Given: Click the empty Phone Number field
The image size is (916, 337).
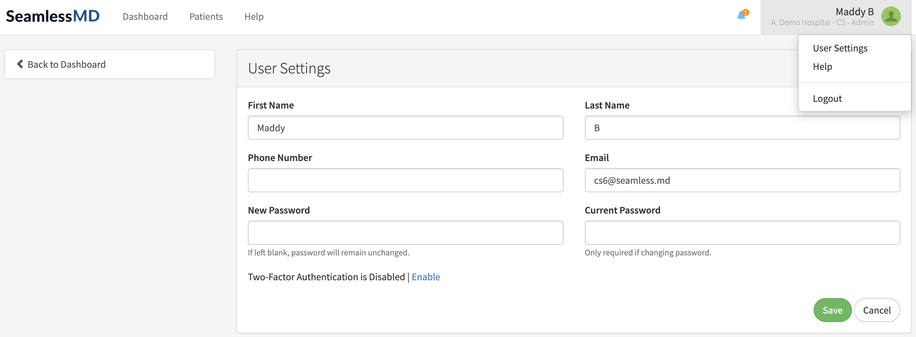Looking at the screenshot, I should point(405,180).
